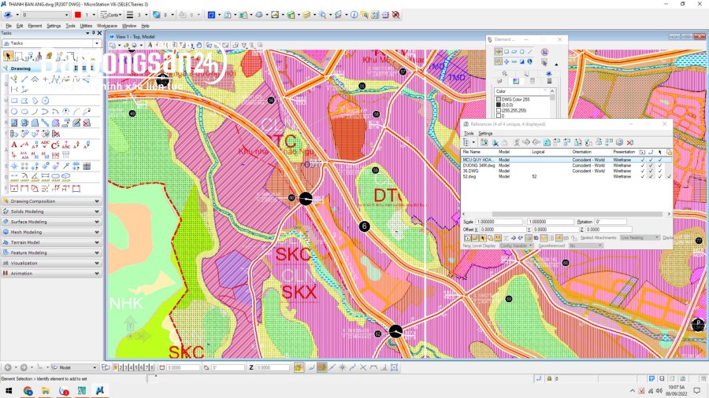Select the 36.DWG reference file name
The width and height of the screenshot is (709, 398).
tap(471, 171)
